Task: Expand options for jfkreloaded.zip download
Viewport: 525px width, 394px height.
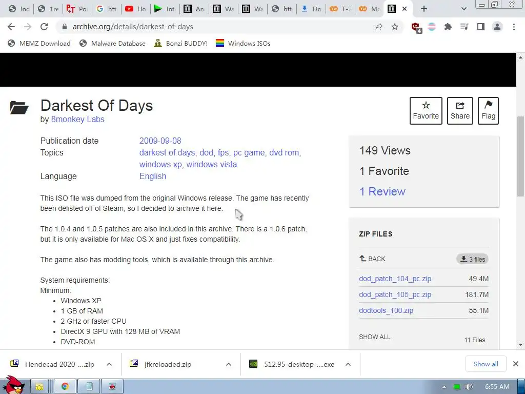Action: pos(229,364)
